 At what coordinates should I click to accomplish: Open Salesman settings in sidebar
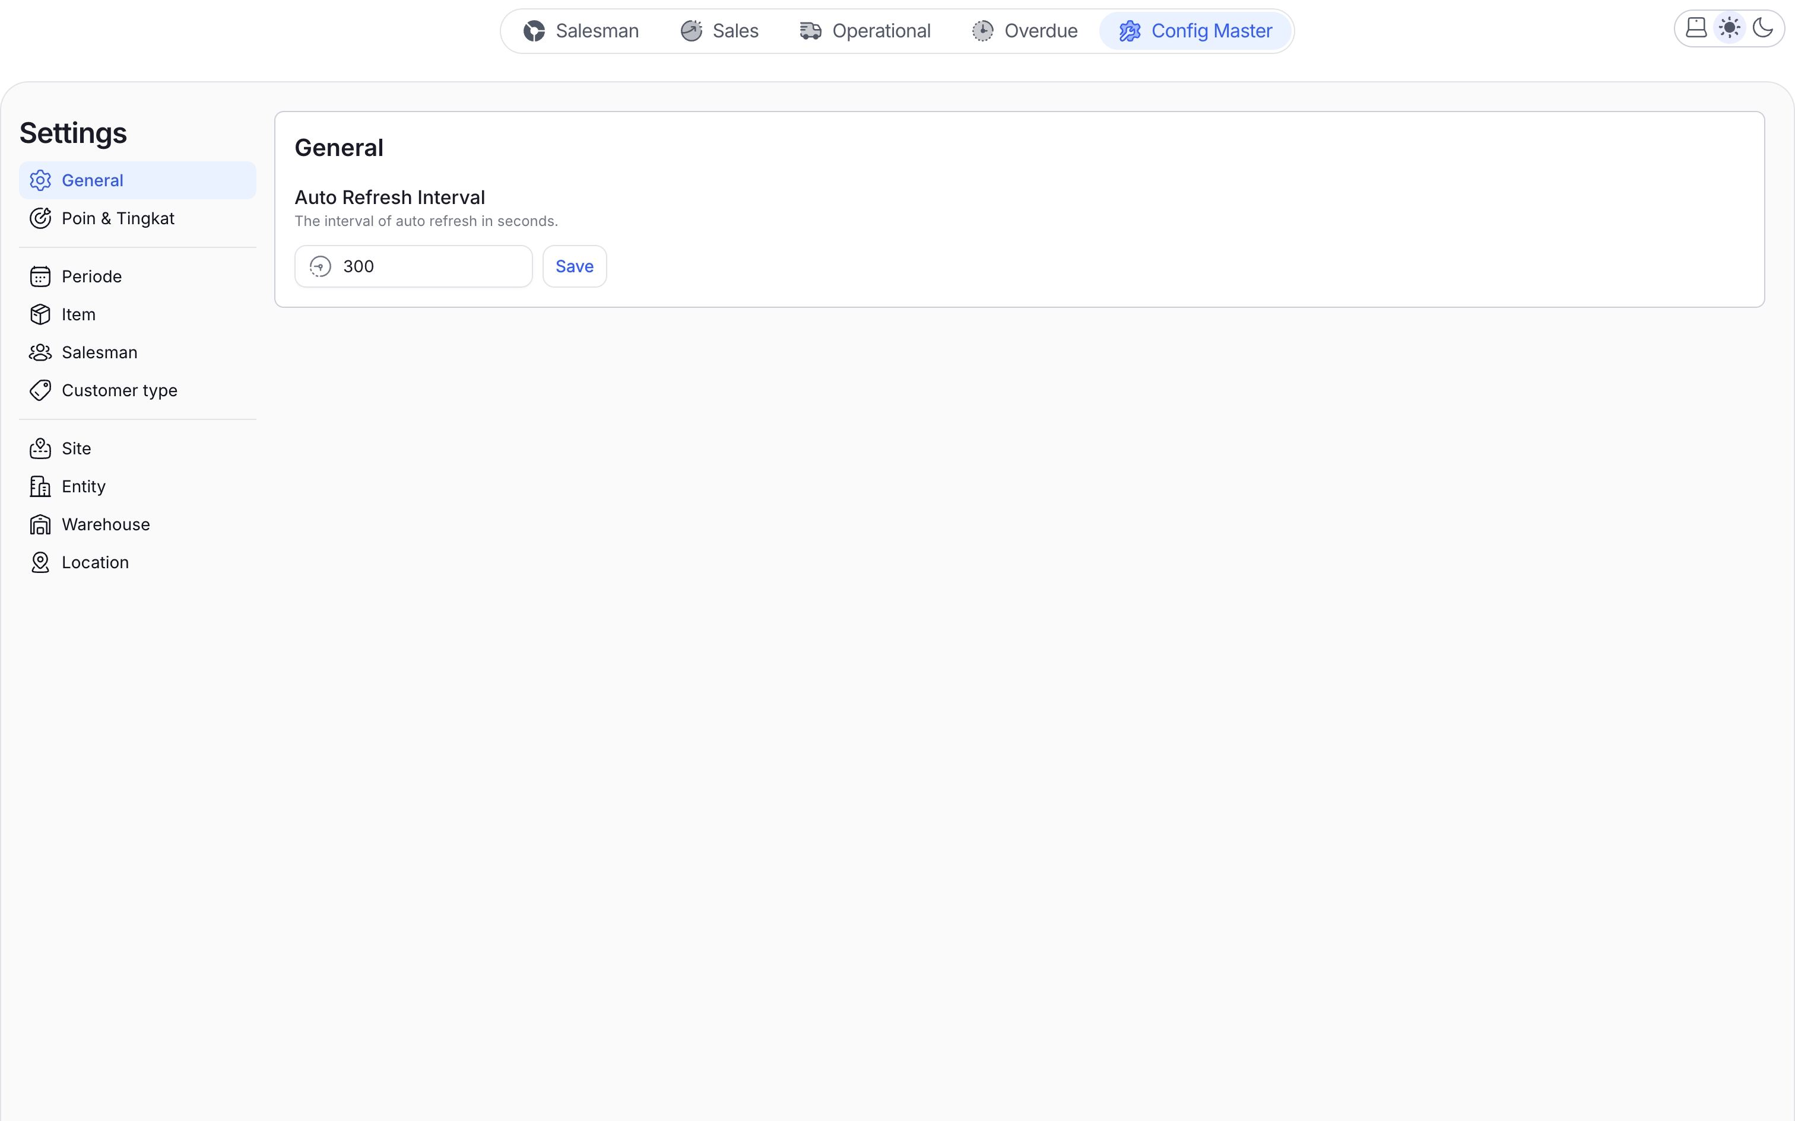[x=138, y=352]
